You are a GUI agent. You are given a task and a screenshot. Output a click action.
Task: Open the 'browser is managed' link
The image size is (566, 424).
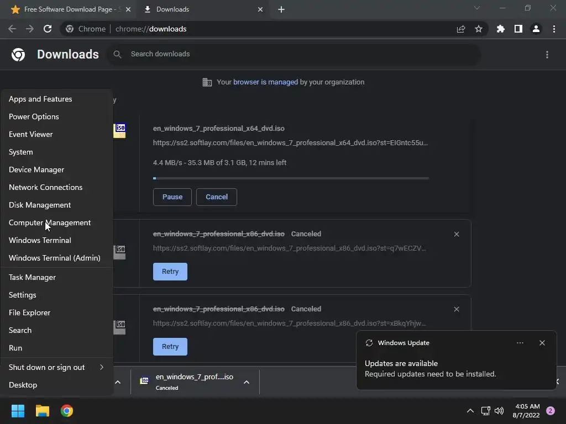265,82
